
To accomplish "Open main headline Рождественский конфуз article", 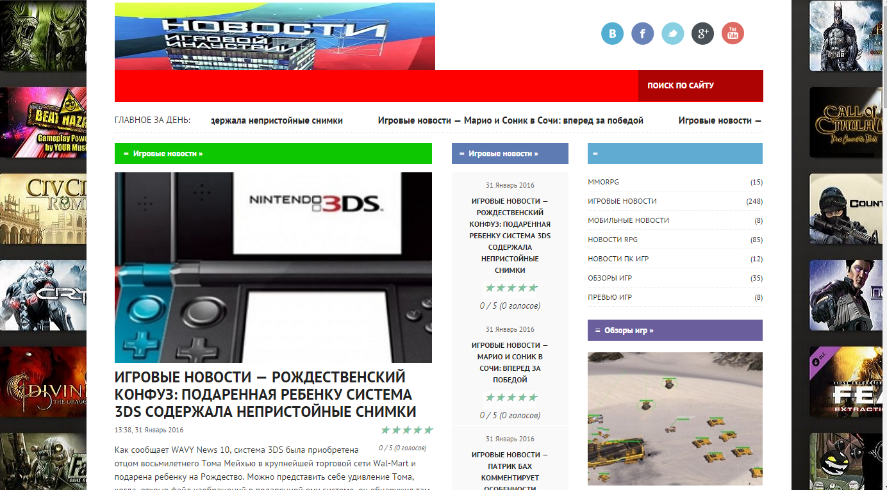I will [265, 395].
